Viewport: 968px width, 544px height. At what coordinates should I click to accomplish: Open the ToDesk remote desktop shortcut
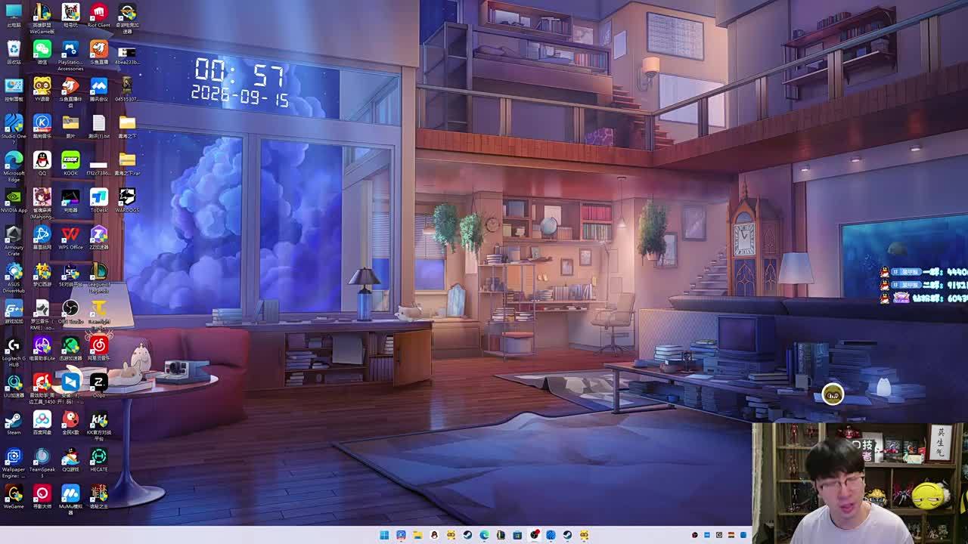98,200
